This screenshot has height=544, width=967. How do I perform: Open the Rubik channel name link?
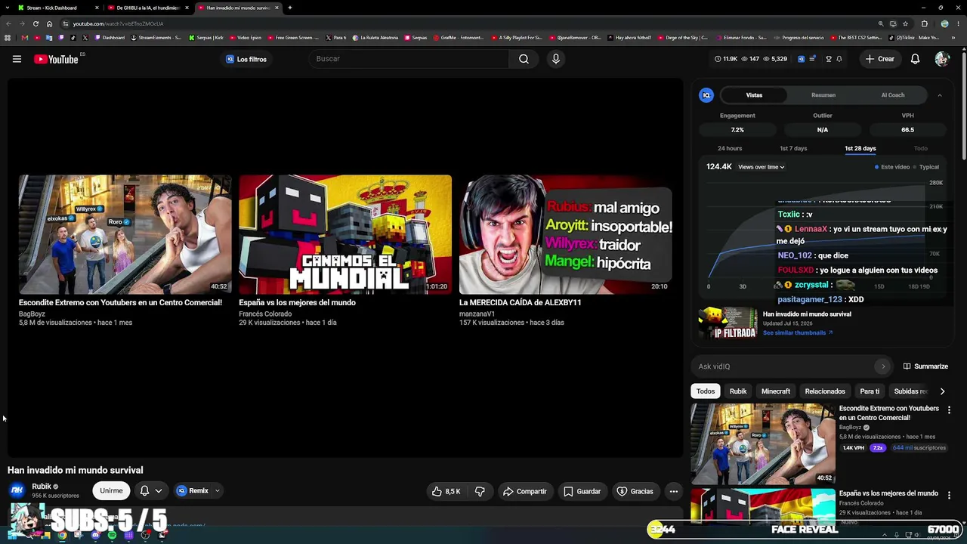(x=42, y=487)
